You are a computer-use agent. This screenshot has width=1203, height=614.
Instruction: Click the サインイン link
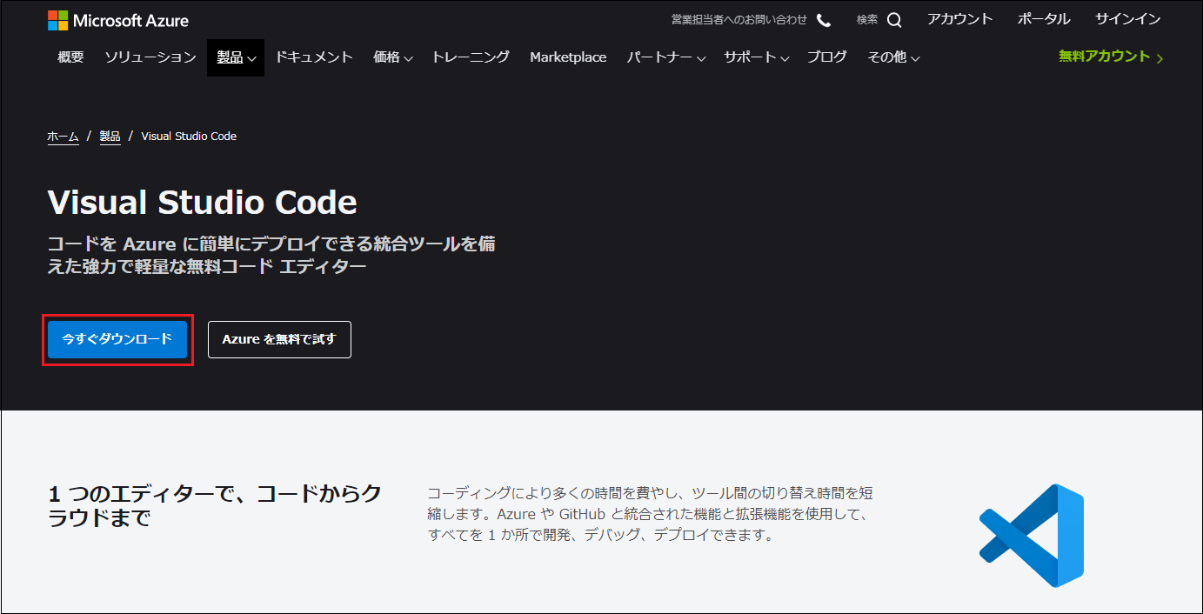1127,19
